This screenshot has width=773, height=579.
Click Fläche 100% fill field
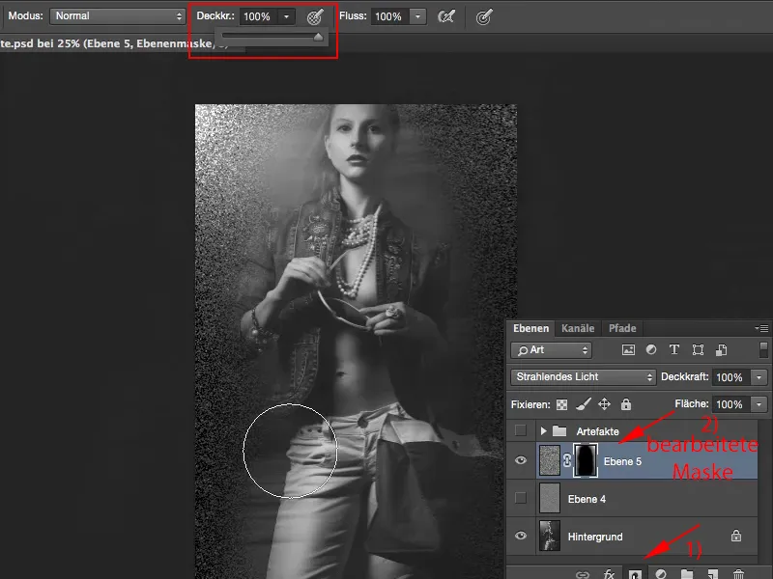[731, 404]
